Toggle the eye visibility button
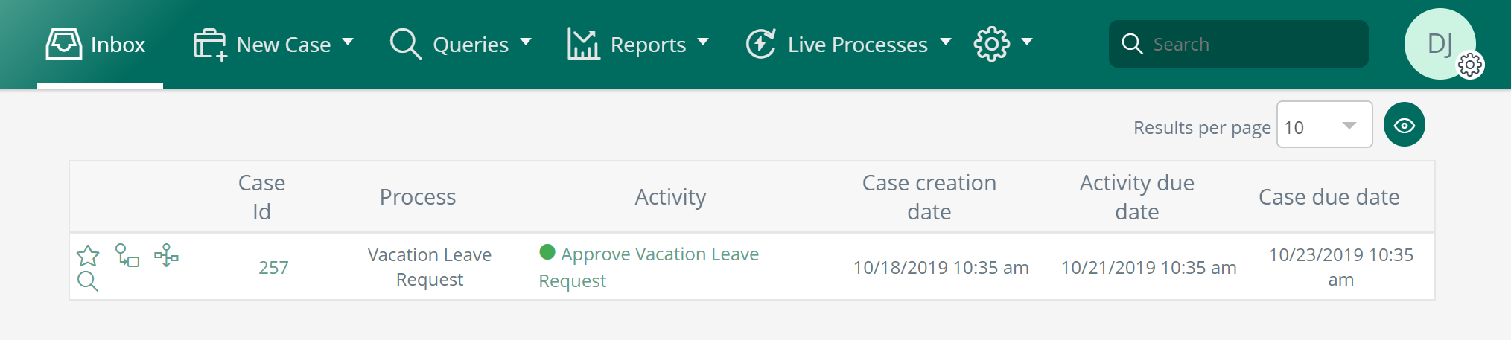The height and width of the screenshot is (340, 1511). coord(1405,125)
